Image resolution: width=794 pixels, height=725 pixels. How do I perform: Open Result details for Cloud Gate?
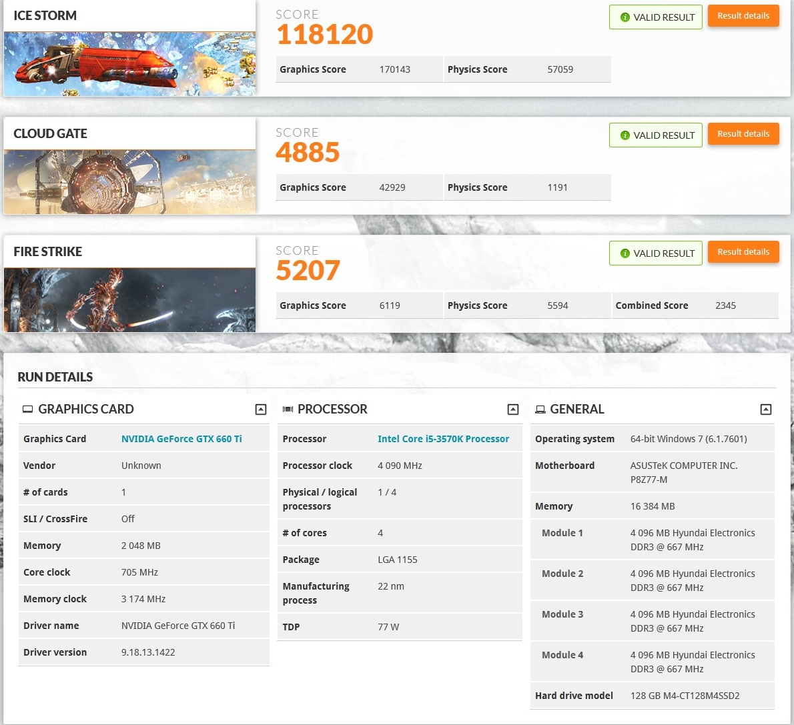(x=743, y=134)
